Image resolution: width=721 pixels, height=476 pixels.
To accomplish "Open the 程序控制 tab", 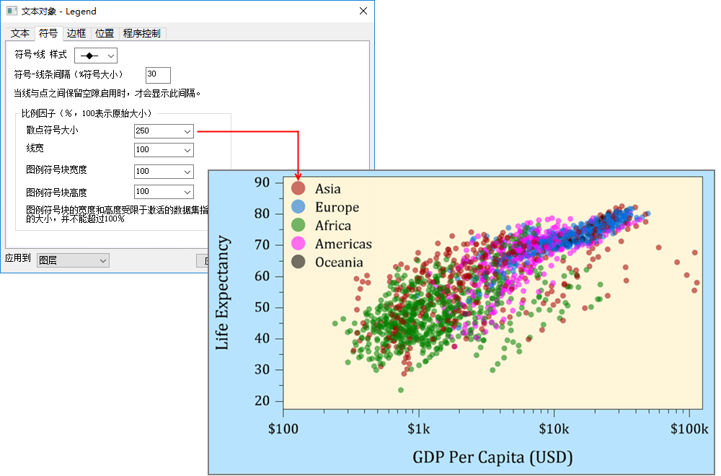I will (142, 34).
